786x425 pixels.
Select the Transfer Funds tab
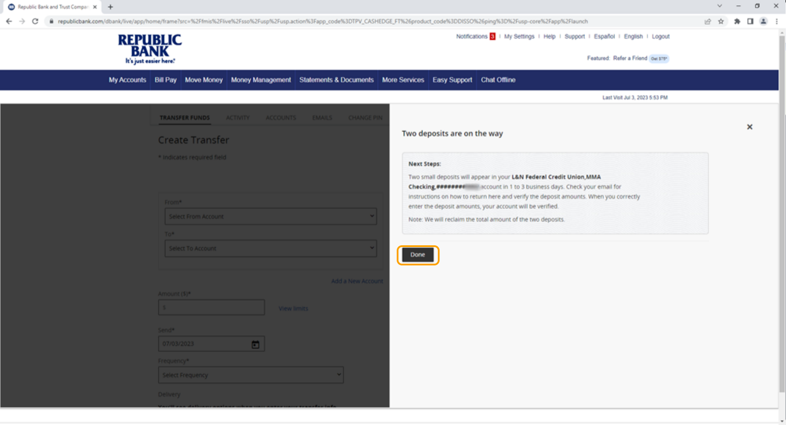click(185, 118)
